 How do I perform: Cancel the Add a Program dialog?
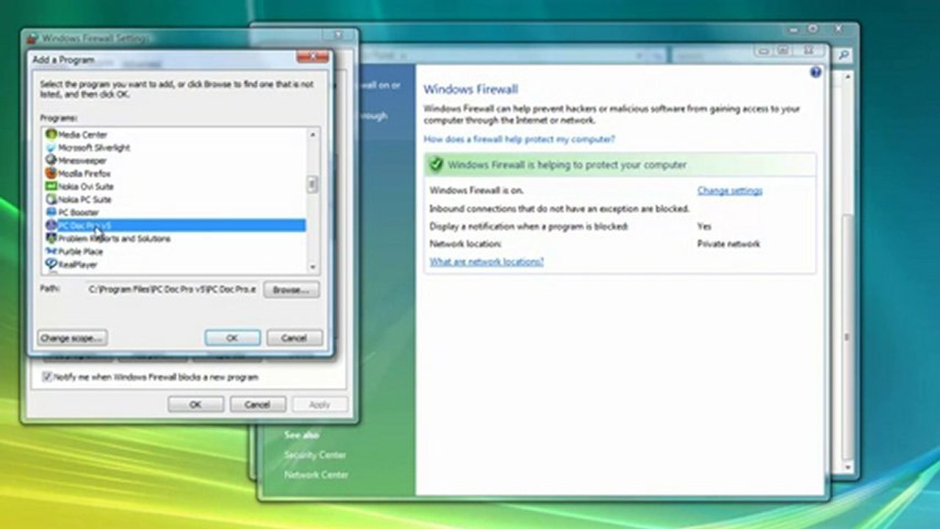294,338
